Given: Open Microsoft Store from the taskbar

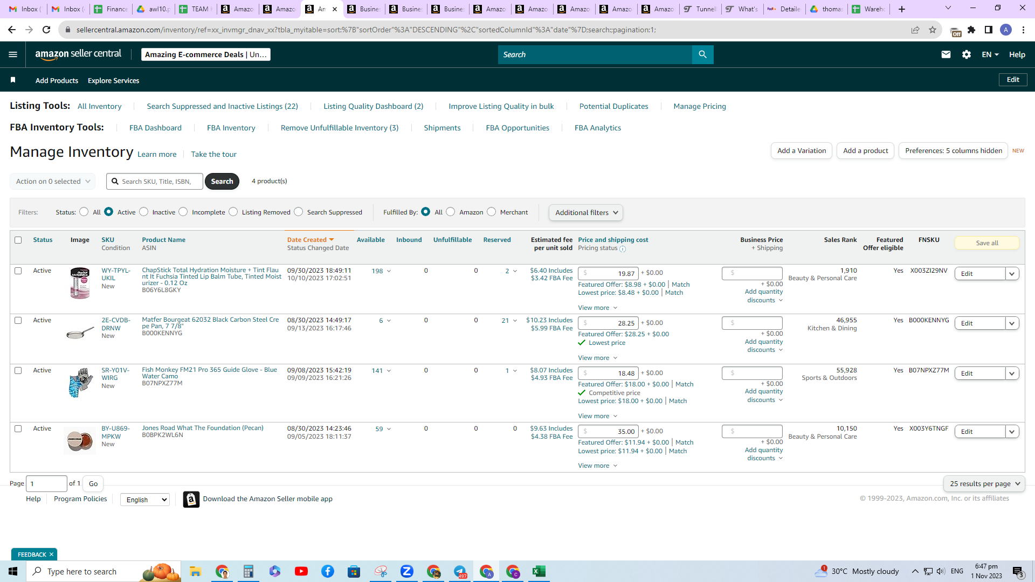Looking at the screenshot, I should click(x=354, y=571).
